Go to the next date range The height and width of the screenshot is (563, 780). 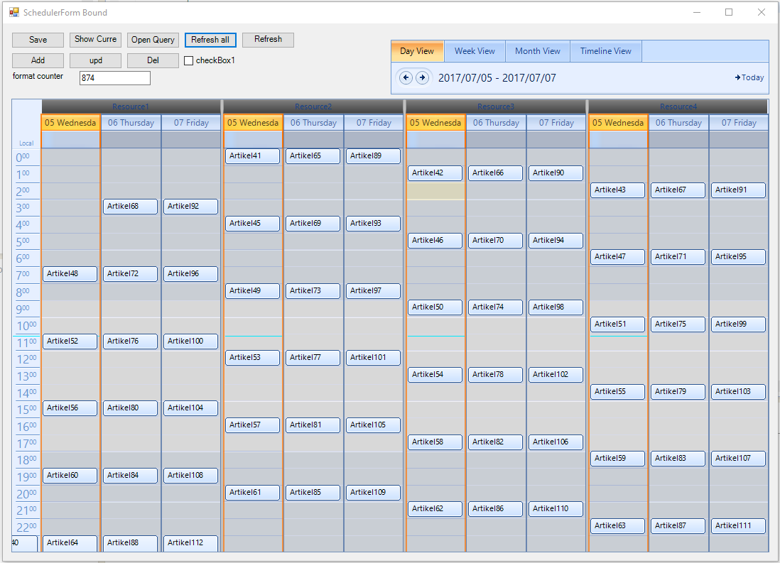point(423,77)
